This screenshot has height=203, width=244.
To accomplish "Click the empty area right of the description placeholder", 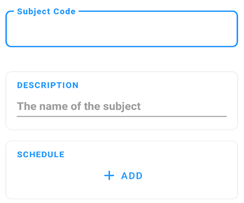I will (183, 106).
